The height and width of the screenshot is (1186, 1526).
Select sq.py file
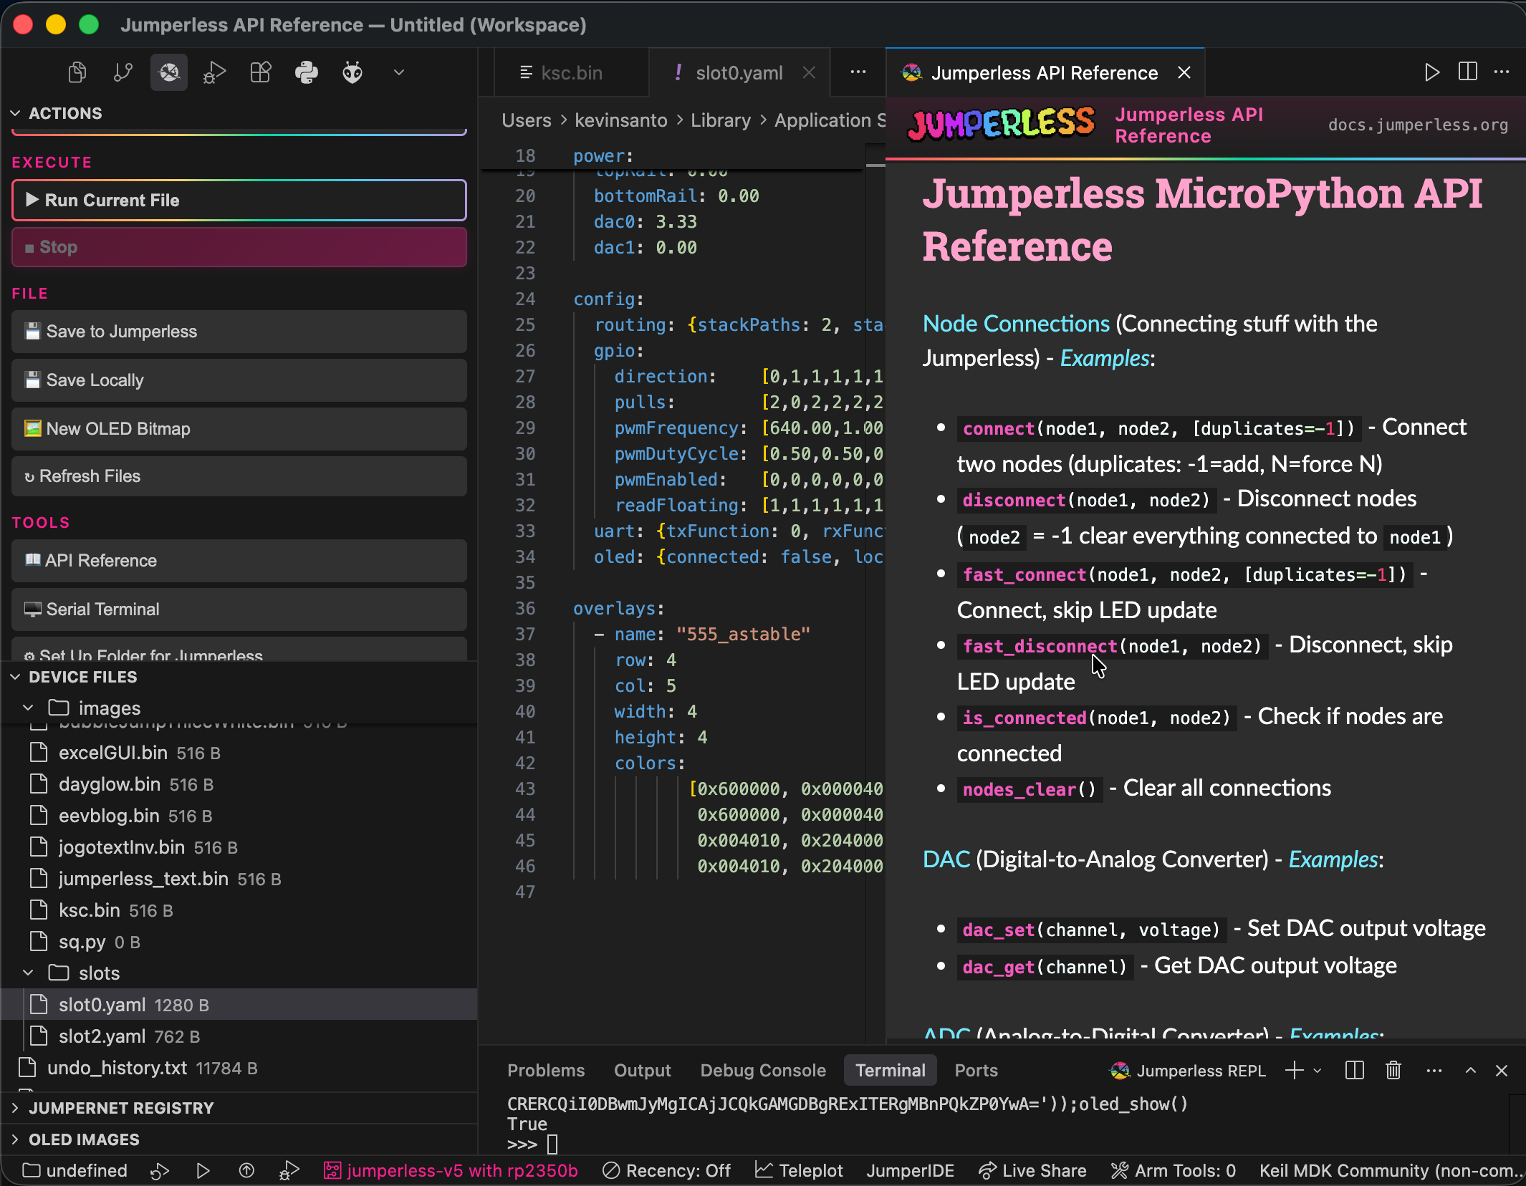[239, 942]
